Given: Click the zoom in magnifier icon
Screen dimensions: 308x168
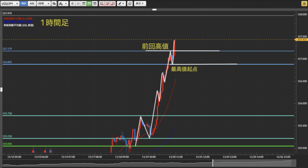Looking at the screenshot, I should coord(72,4).
